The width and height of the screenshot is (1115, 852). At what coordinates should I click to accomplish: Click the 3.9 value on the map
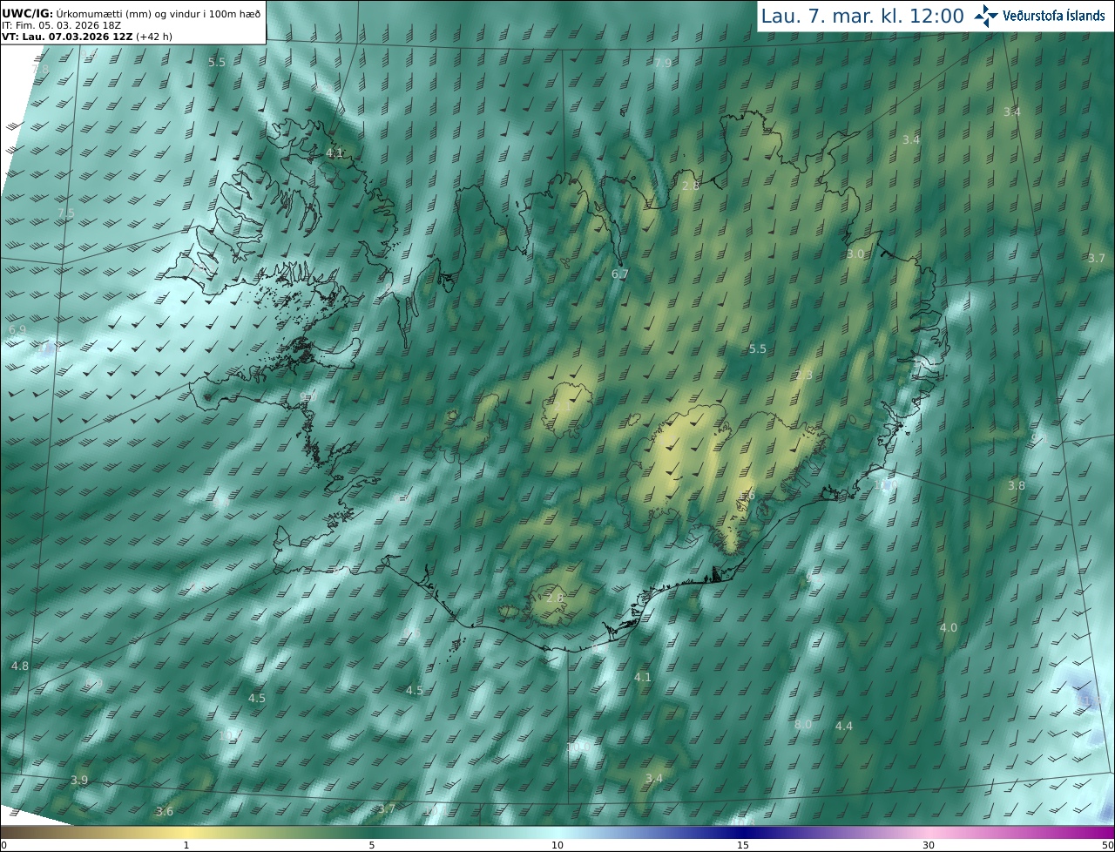(79, 780)
